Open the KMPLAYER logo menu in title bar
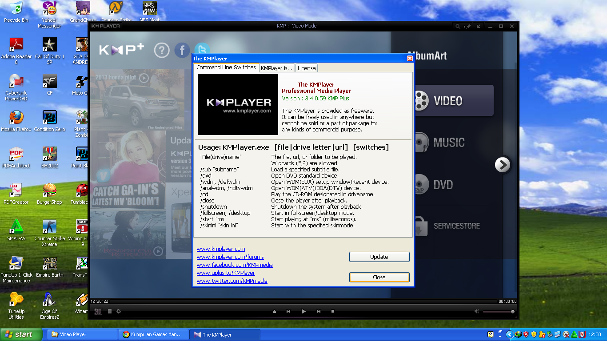This screenshot has height=341, width=607. pyautogui.click(x=106, y=26)
